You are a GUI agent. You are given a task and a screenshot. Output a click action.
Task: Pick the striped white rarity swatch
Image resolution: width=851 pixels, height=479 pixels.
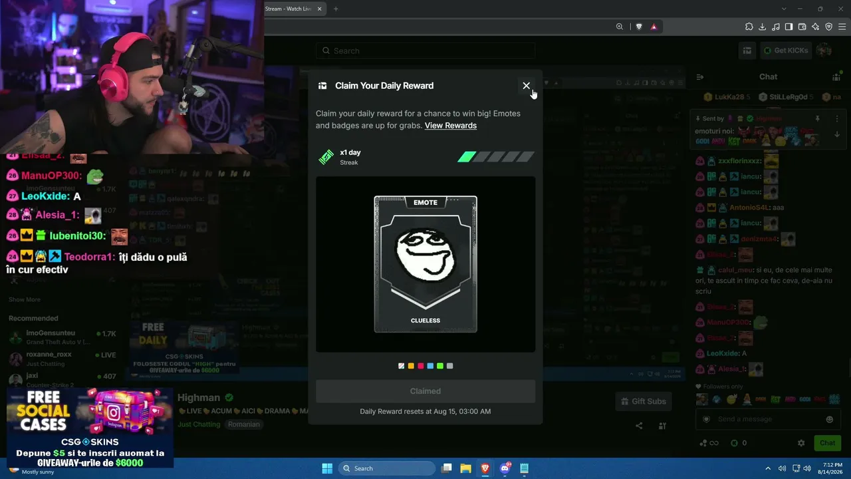point(402,366)
